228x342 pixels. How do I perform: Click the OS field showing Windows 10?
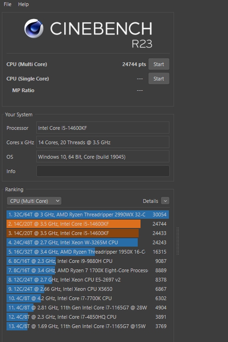point(103,157)
